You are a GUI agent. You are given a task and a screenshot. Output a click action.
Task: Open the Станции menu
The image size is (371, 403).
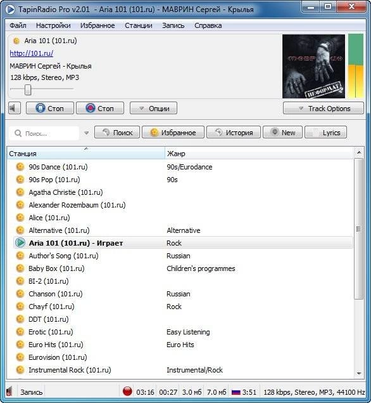[x=139, y=25]
